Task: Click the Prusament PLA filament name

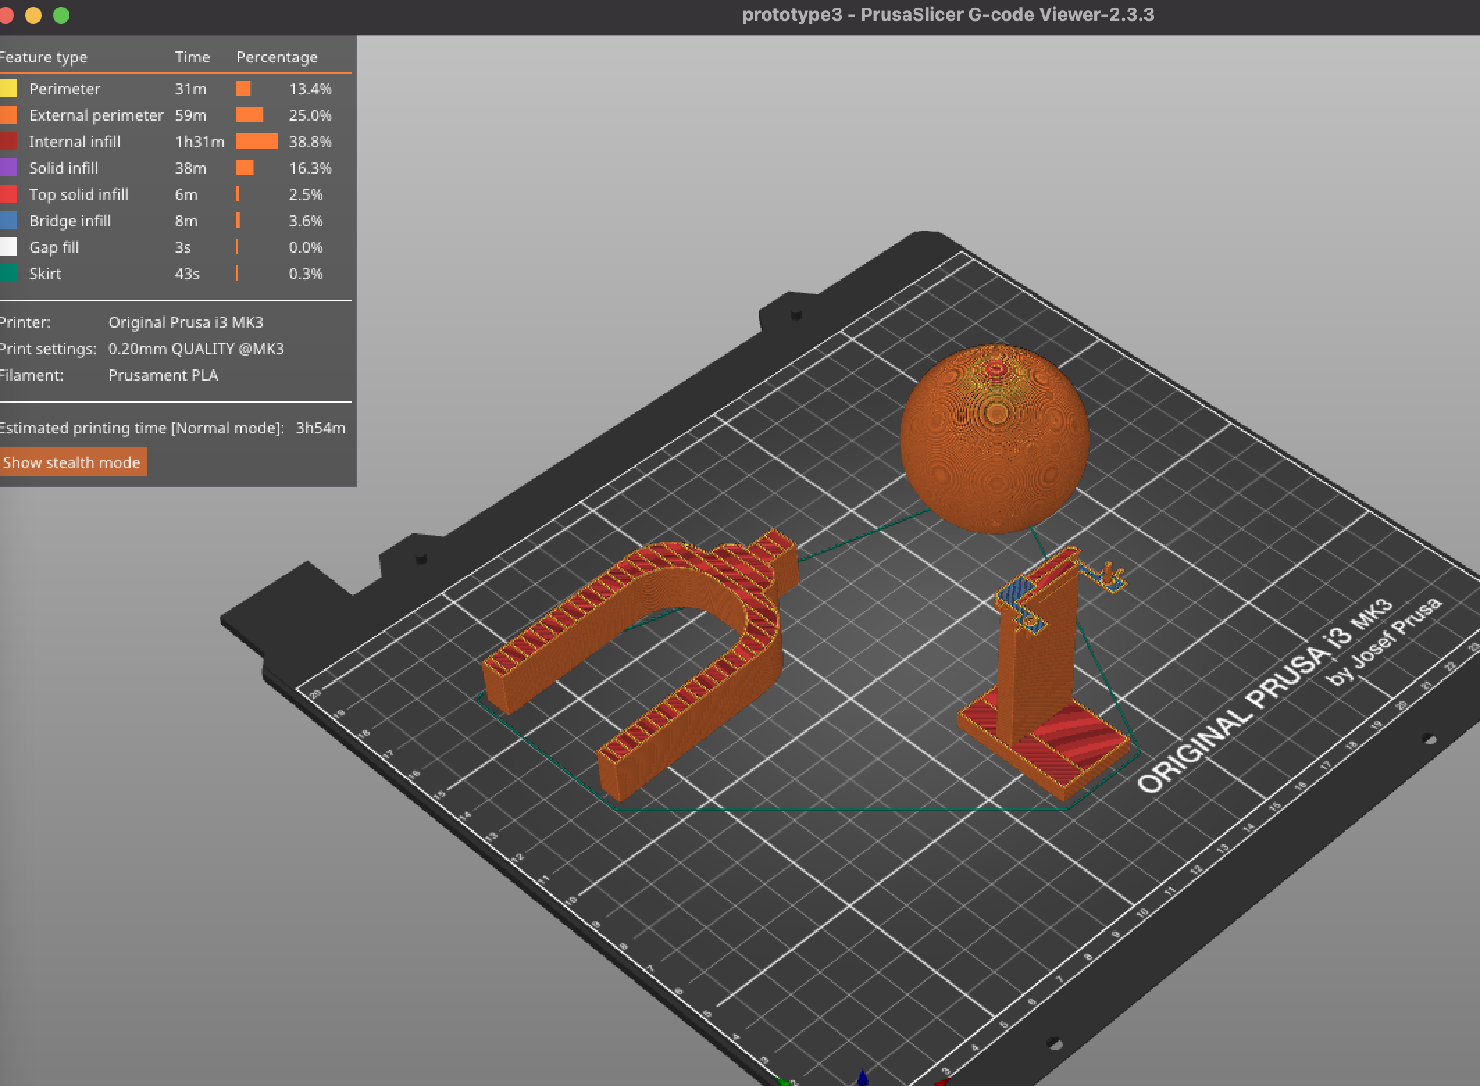Action: tap(163, 375)
